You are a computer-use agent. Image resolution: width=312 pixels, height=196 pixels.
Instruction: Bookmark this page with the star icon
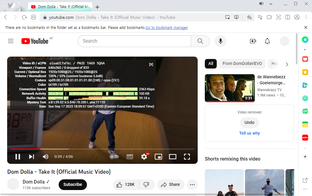point(249,17)
